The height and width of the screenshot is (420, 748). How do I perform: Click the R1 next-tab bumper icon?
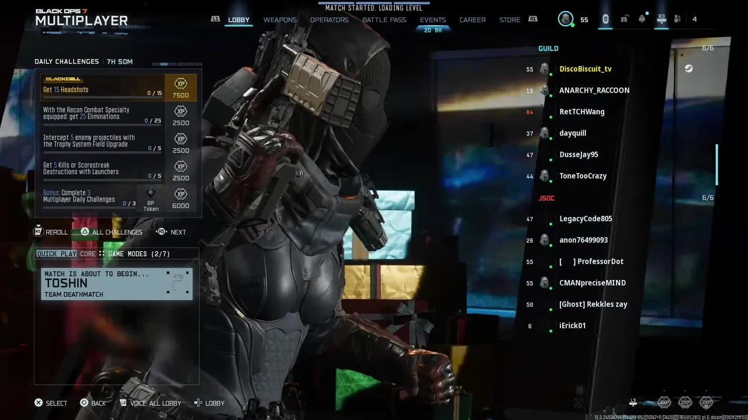click(533, 19)
